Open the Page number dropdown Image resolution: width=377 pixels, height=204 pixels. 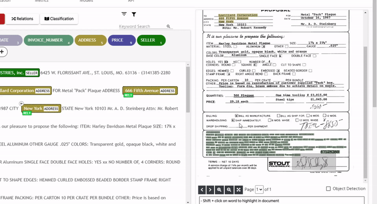click(259, 189)
